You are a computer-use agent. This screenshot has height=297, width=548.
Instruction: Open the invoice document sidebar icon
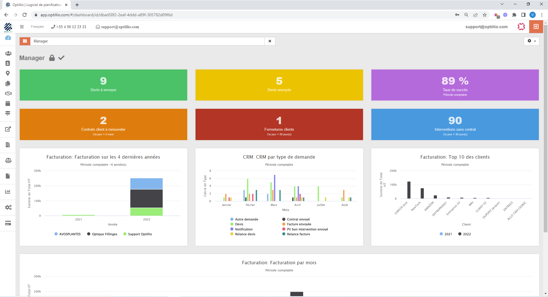pyautogui.click(x=8, y=145)
